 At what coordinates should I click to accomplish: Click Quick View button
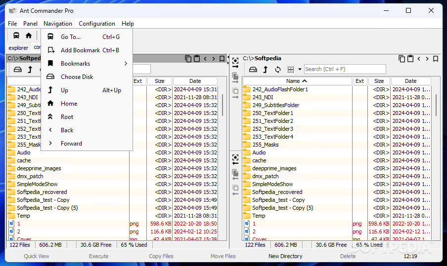point(37,256)
